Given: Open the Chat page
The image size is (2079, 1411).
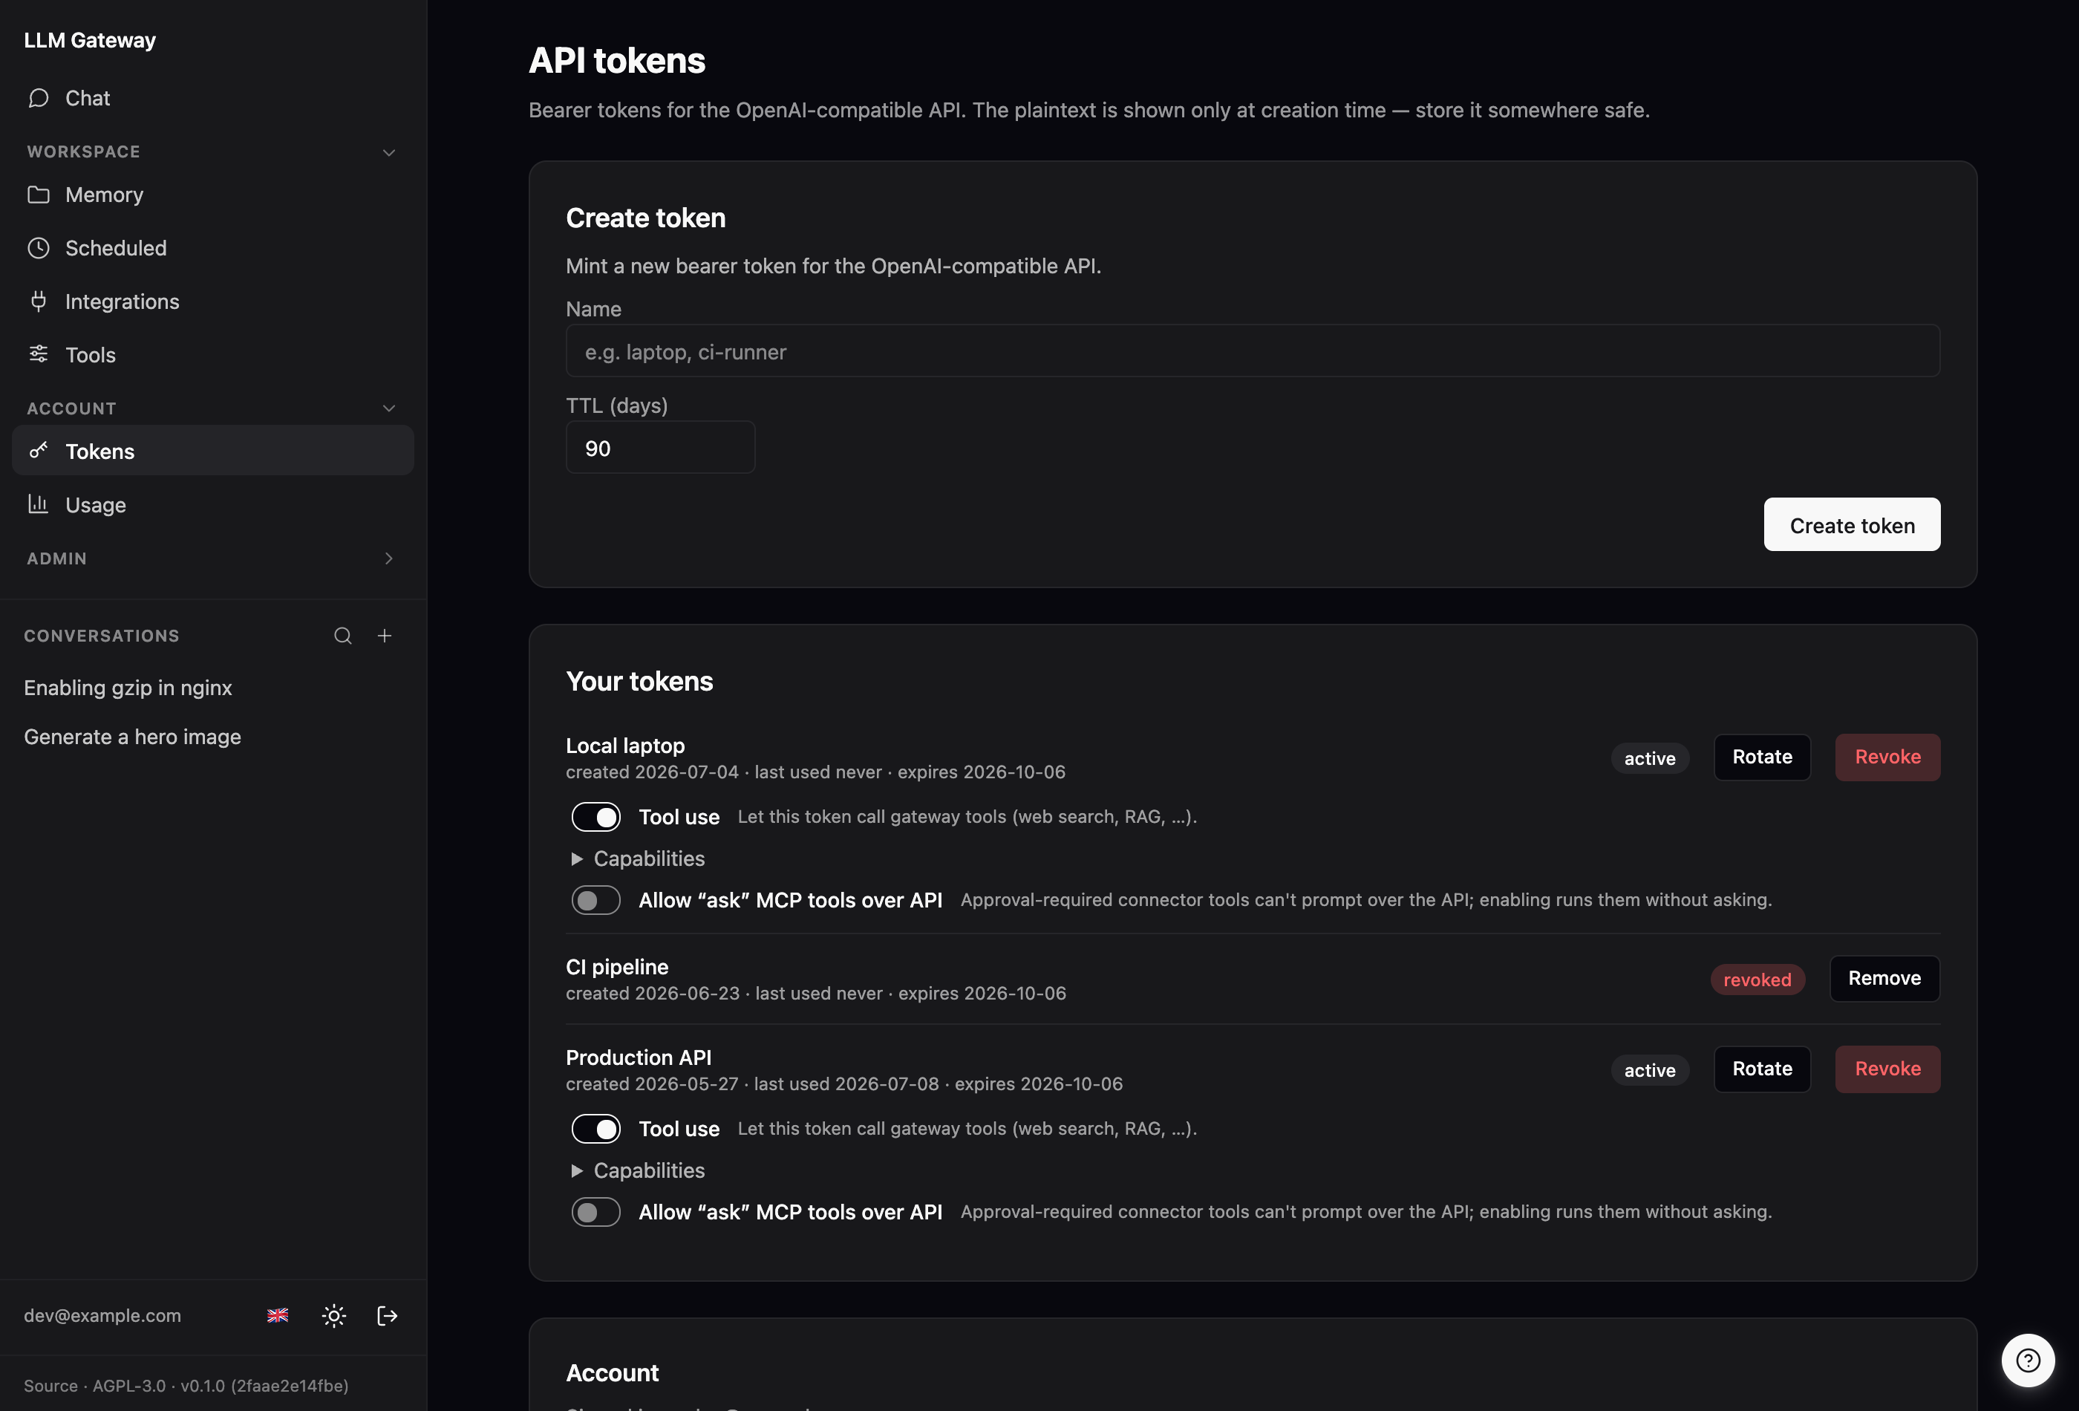Looking at the screenshot, I should [213, 97].
